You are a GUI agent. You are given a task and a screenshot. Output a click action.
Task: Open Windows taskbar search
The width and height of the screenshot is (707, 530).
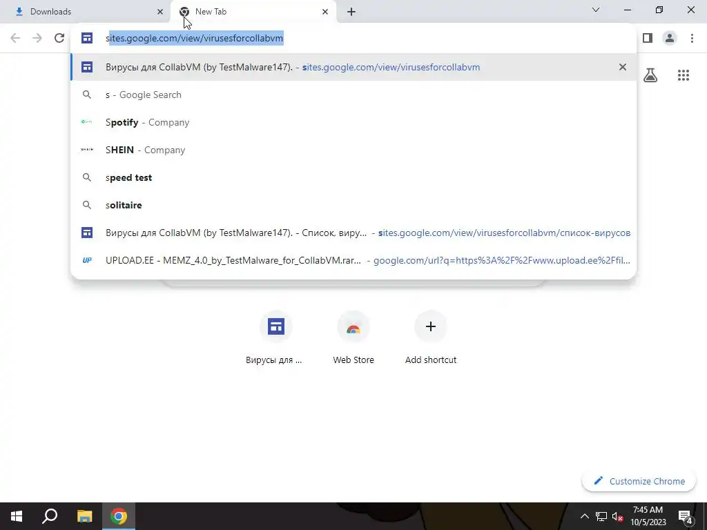tap(50, 516)
